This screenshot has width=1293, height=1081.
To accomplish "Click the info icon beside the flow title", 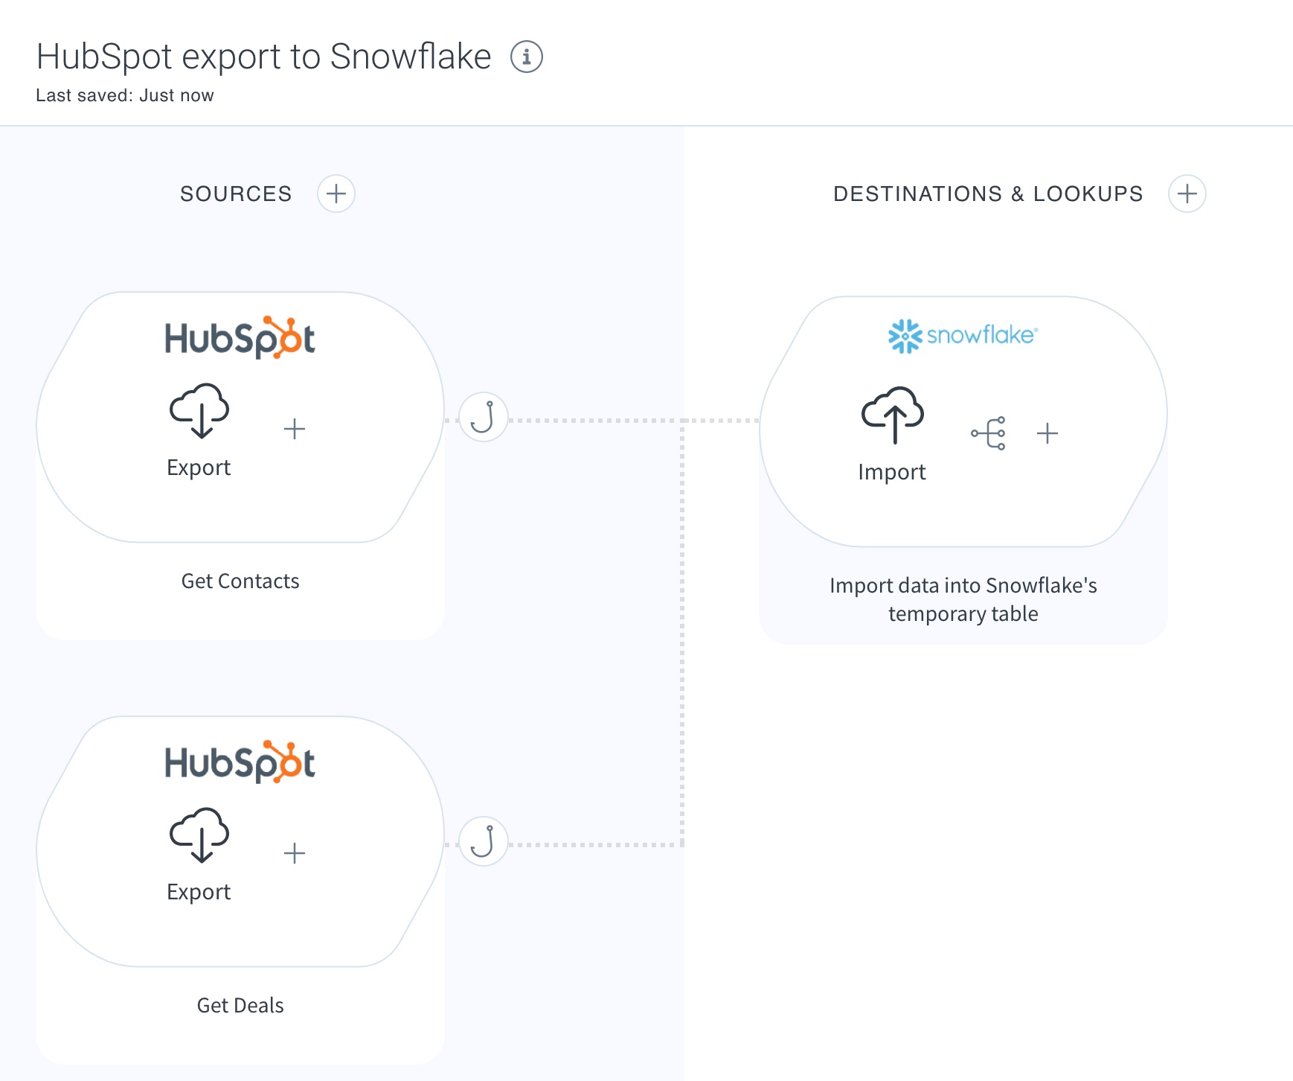I will (x=527, y=57).
